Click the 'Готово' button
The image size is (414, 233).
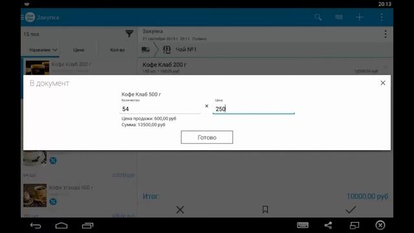click(x=207, y=137)
